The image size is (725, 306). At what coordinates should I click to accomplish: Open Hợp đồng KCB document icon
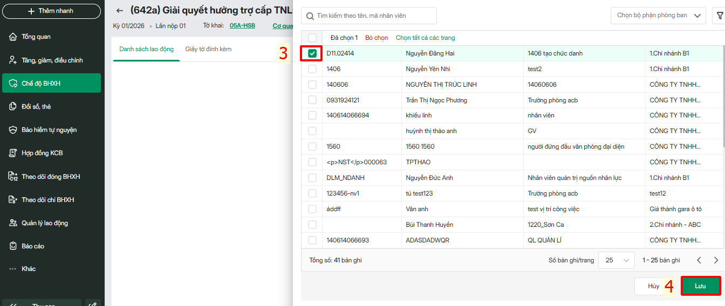[13, 153]
